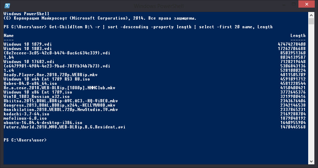Close the PowerShell window
This screenshot has width=318, height=168.
pos(306,4)
